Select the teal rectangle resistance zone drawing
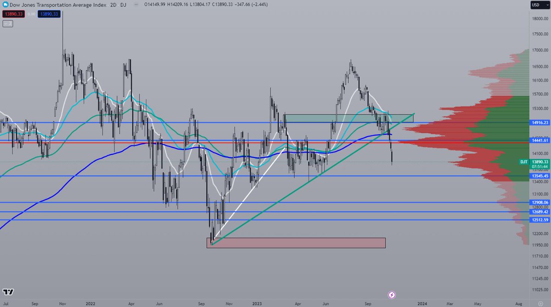Viewport: 551px width, 307px height. pyautogui.click(x=349, y=118)
